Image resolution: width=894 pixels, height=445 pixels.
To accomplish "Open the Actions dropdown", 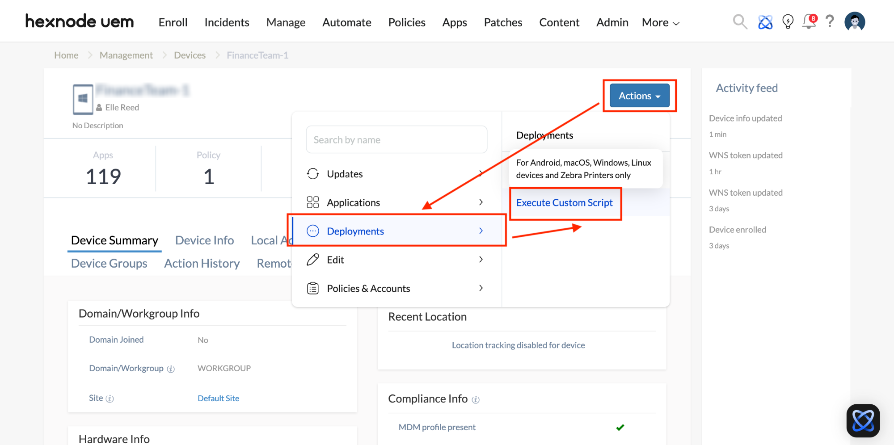I will [x=638, y=95].
